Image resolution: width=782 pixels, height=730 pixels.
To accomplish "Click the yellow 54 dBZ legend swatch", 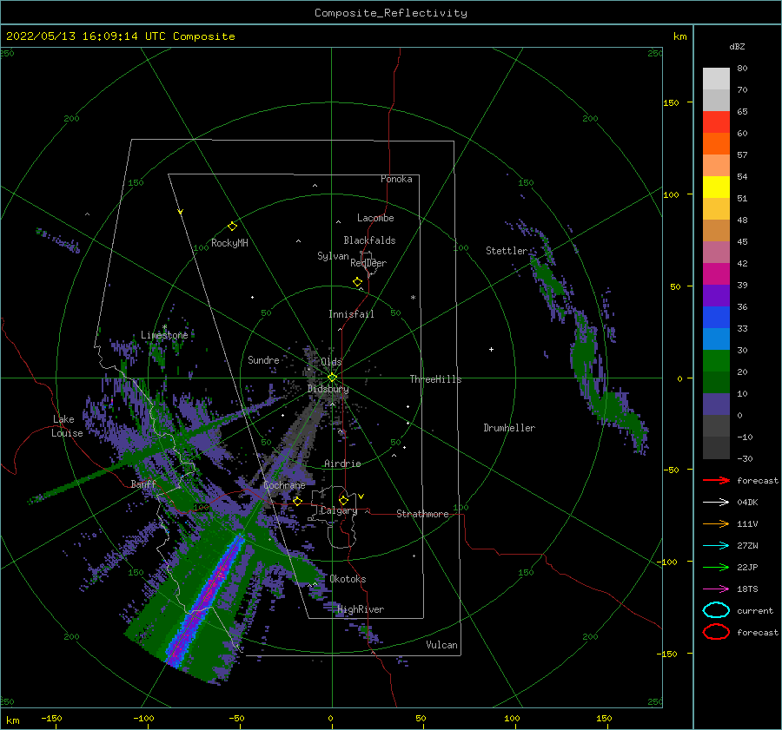I will point(716,187).
